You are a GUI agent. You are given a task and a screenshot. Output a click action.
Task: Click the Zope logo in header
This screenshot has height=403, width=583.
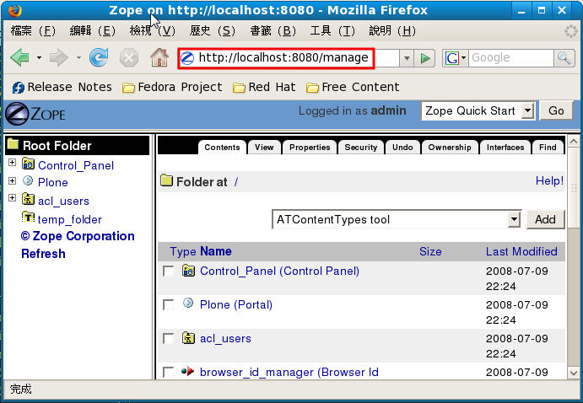[x=35, y=113]
